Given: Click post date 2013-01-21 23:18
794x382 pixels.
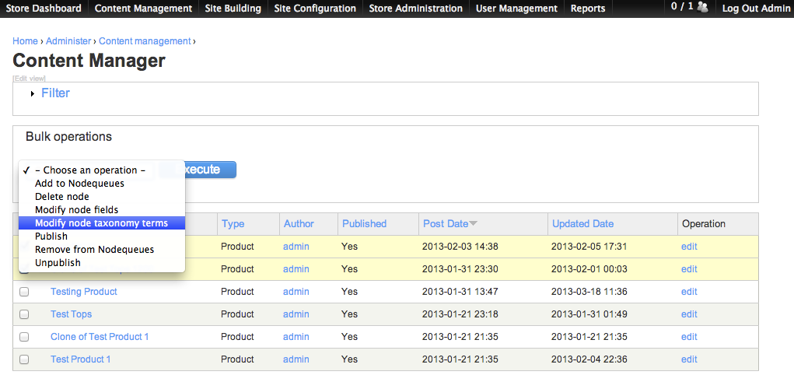Looking at the screenshot, I should pos(460,314).
